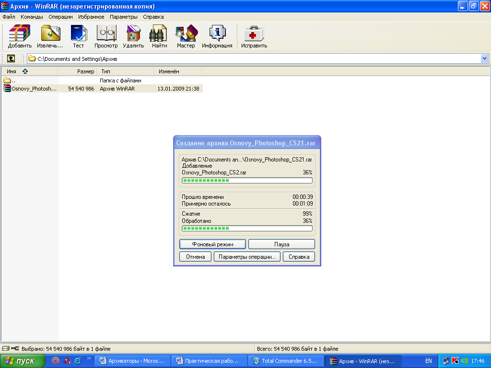Click the 'Архив WinRAR' type cell

[117, 89]
